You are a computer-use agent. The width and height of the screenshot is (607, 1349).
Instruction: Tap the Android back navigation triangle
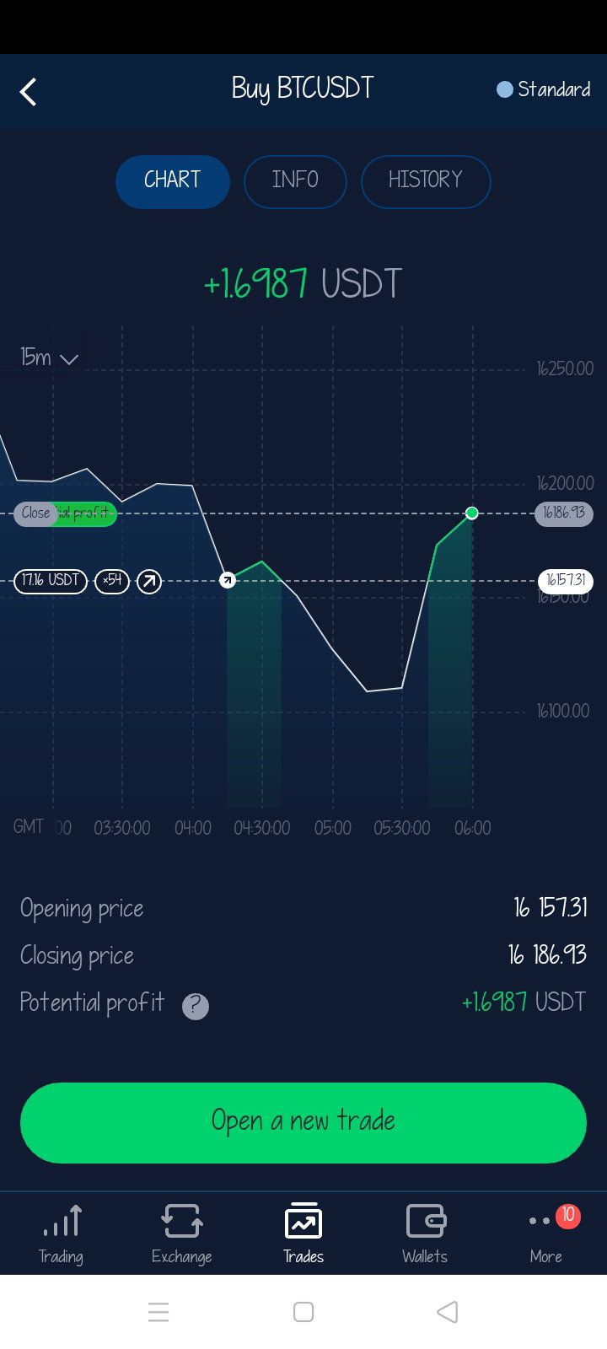point(448,1312)
